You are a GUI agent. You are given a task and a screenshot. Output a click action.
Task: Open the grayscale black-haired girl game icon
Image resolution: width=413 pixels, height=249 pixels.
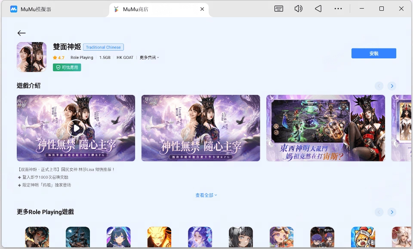pyautogui.click(x=241, y=237)
